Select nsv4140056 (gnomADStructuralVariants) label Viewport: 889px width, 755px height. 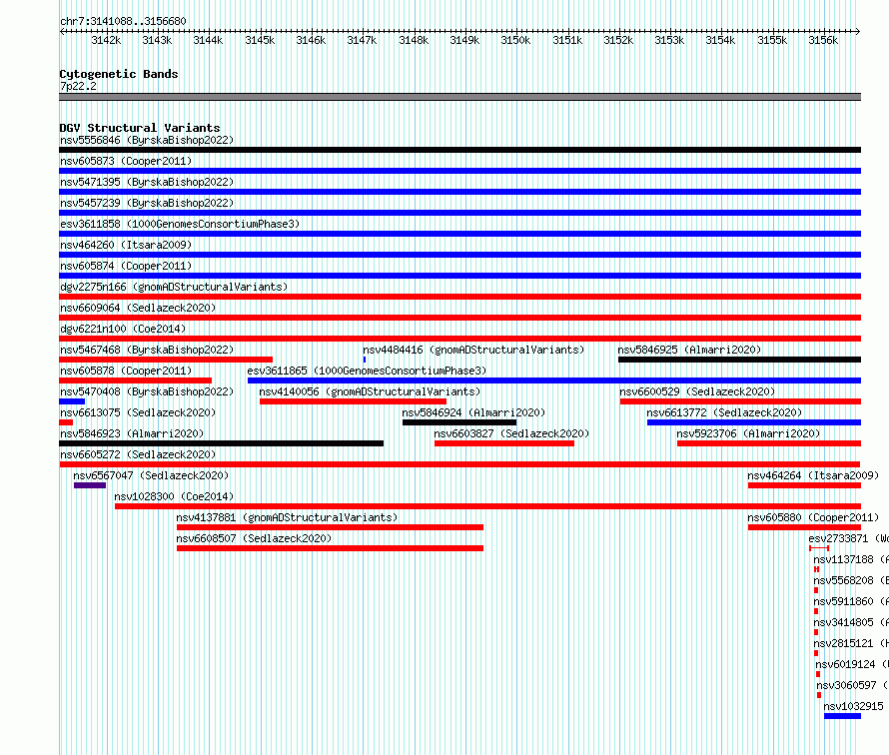point(370,391)
